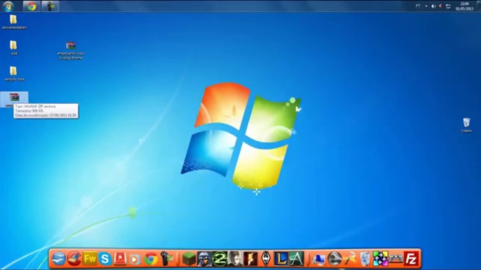Click the red flag tray icon

click(440, 6)
